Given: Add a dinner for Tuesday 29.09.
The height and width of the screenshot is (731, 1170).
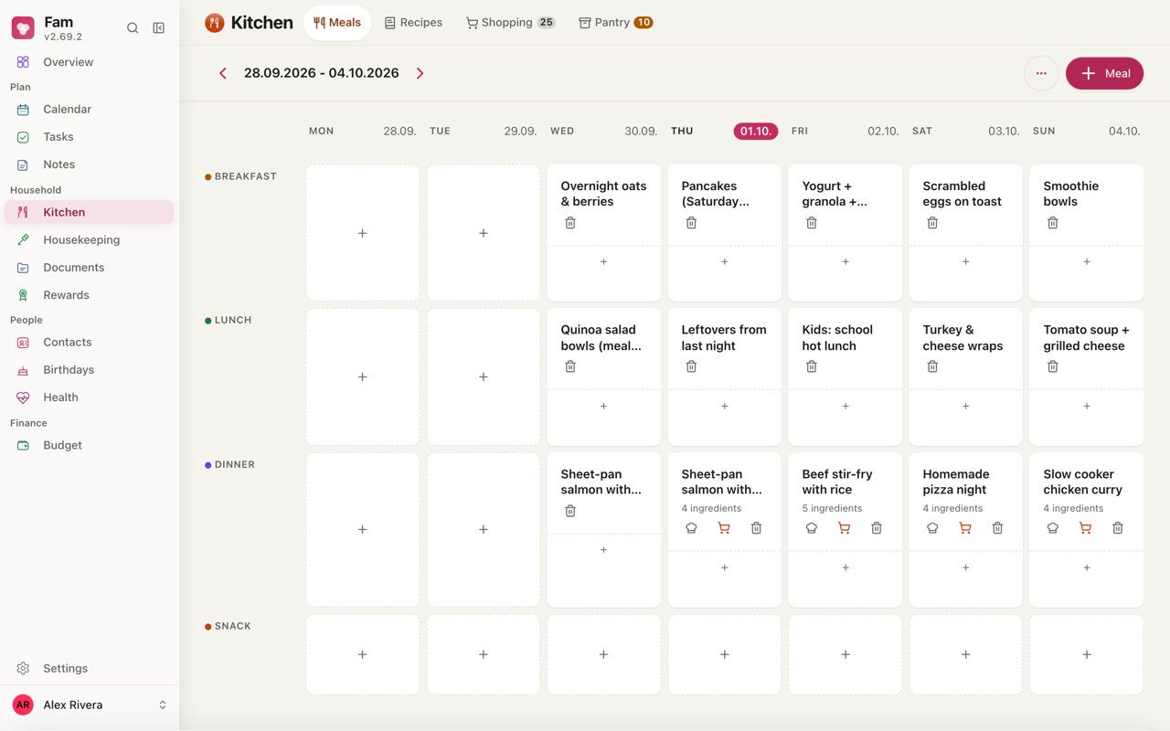Looking at the screenshot, I should 484,529.
